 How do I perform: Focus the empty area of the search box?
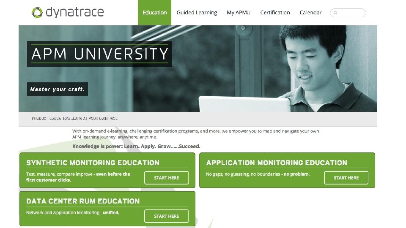point(351,13)
